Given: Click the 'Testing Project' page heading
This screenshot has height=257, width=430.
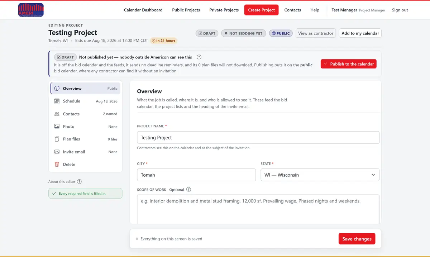Looking at the screenshot, I should tap(73, 33).
